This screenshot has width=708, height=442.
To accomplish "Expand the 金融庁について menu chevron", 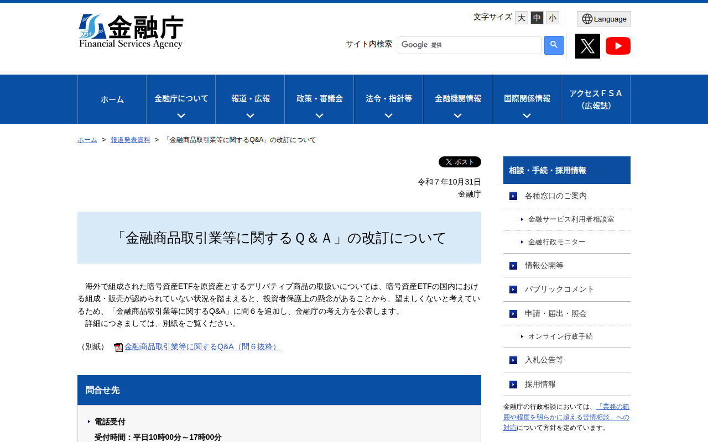I will 181,115.
